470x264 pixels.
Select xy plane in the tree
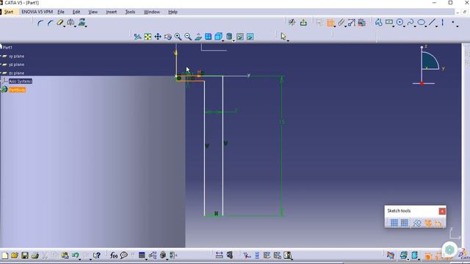click(x=16, y=56)
